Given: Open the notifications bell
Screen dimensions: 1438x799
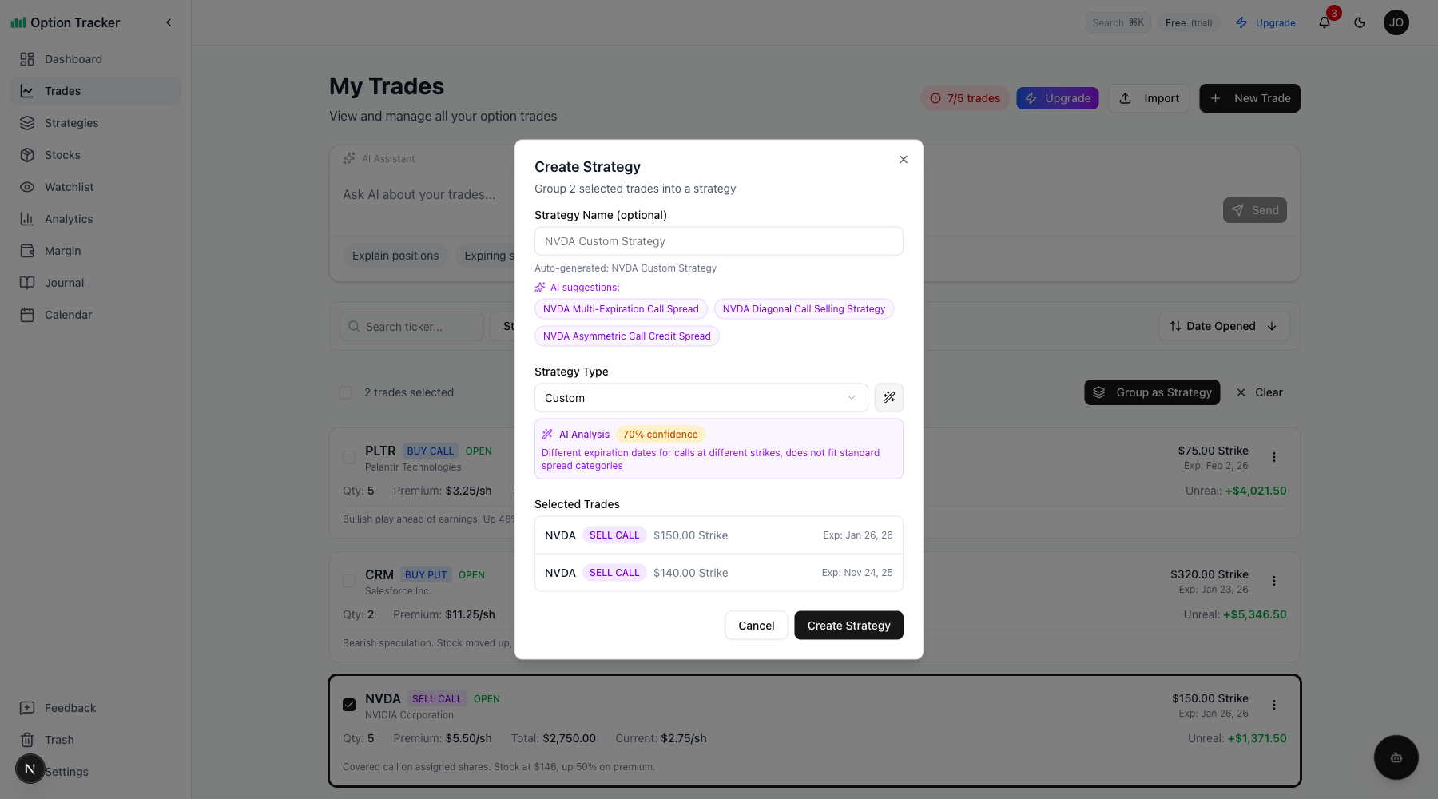Looking at the screenshot, I should pyautogui.click(x=1325, y=22).
